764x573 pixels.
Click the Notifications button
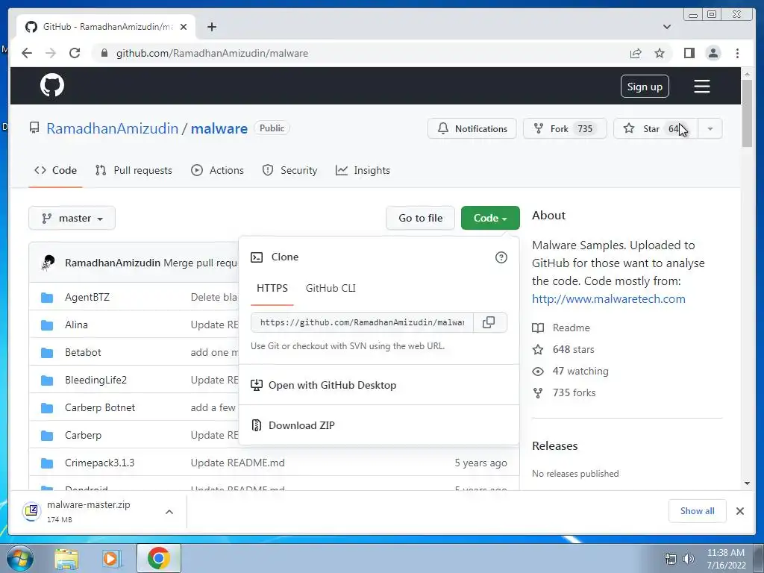click(x=472, y=128)
